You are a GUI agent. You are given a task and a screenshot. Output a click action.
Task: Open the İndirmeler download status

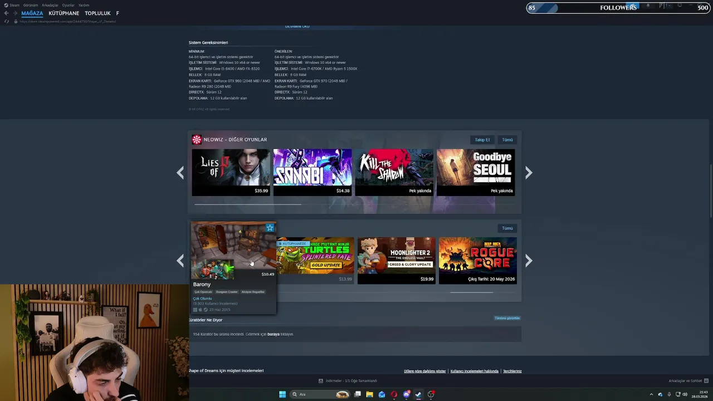click(348, 381)
